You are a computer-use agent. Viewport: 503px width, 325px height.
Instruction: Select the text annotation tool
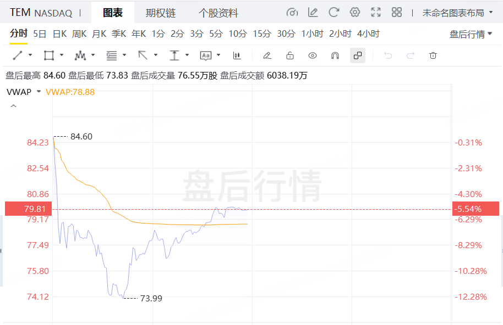[x=206, y=55]
